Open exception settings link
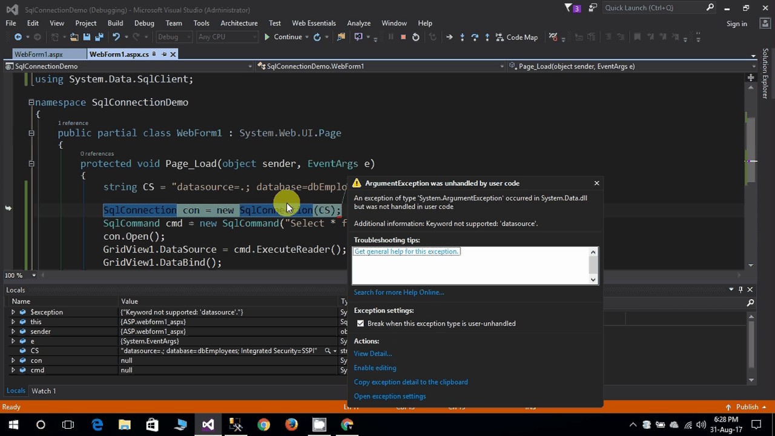 [x=390, y=396]
